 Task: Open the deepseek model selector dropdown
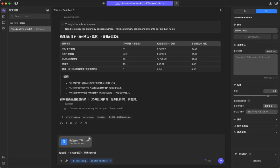click(140, 3)
